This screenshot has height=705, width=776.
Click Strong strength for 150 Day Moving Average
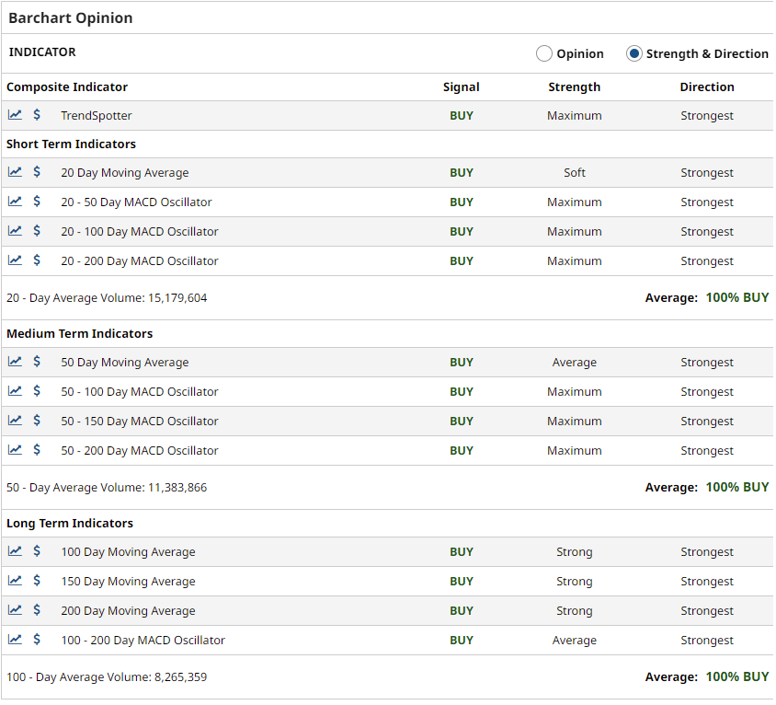click(x=574, y=582)
